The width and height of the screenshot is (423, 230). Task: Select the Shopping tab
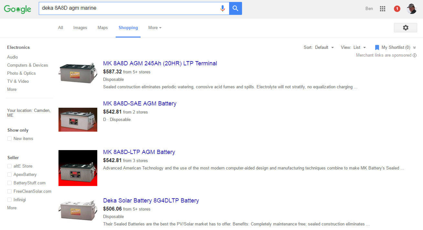(x=128, y=28)
